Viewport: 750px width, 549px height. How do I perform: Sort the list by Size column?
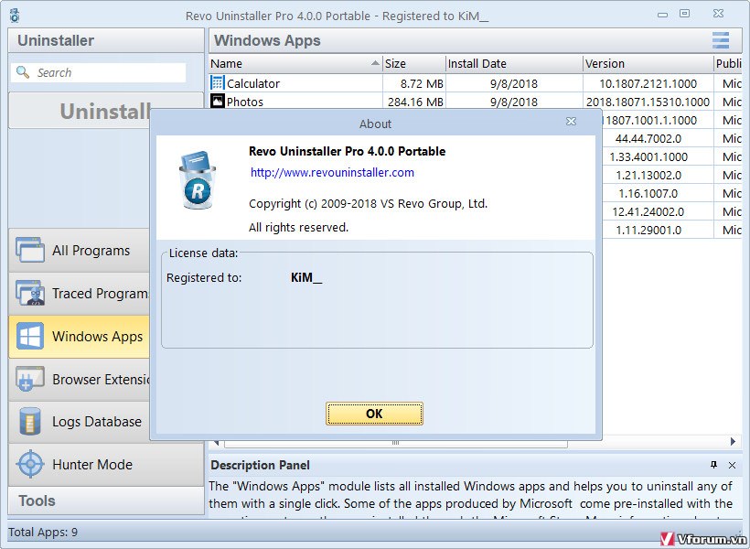413,63
